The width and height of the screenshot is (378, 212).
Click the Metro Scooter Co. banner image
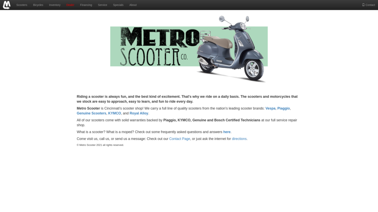click(189, 49)
